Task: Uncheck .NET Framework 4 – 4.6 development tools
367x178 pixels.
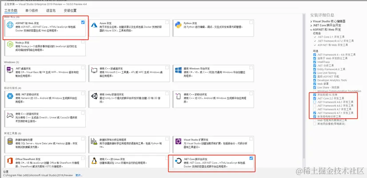Action: [x=315, y=55]
